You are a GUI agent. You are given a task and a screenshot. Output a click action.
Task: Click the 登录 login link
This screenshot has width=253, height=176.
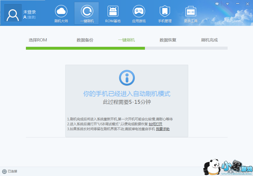pyautogui.click(x=31, y=17)
